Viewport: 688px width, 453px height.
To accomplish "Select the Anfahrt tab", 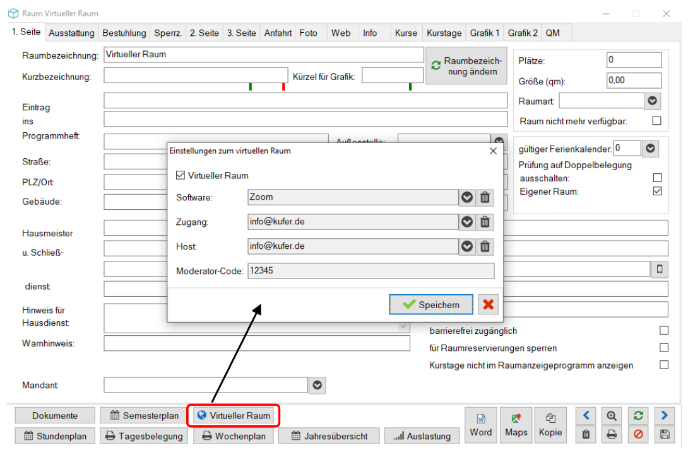I will click(x=278, y=33).
